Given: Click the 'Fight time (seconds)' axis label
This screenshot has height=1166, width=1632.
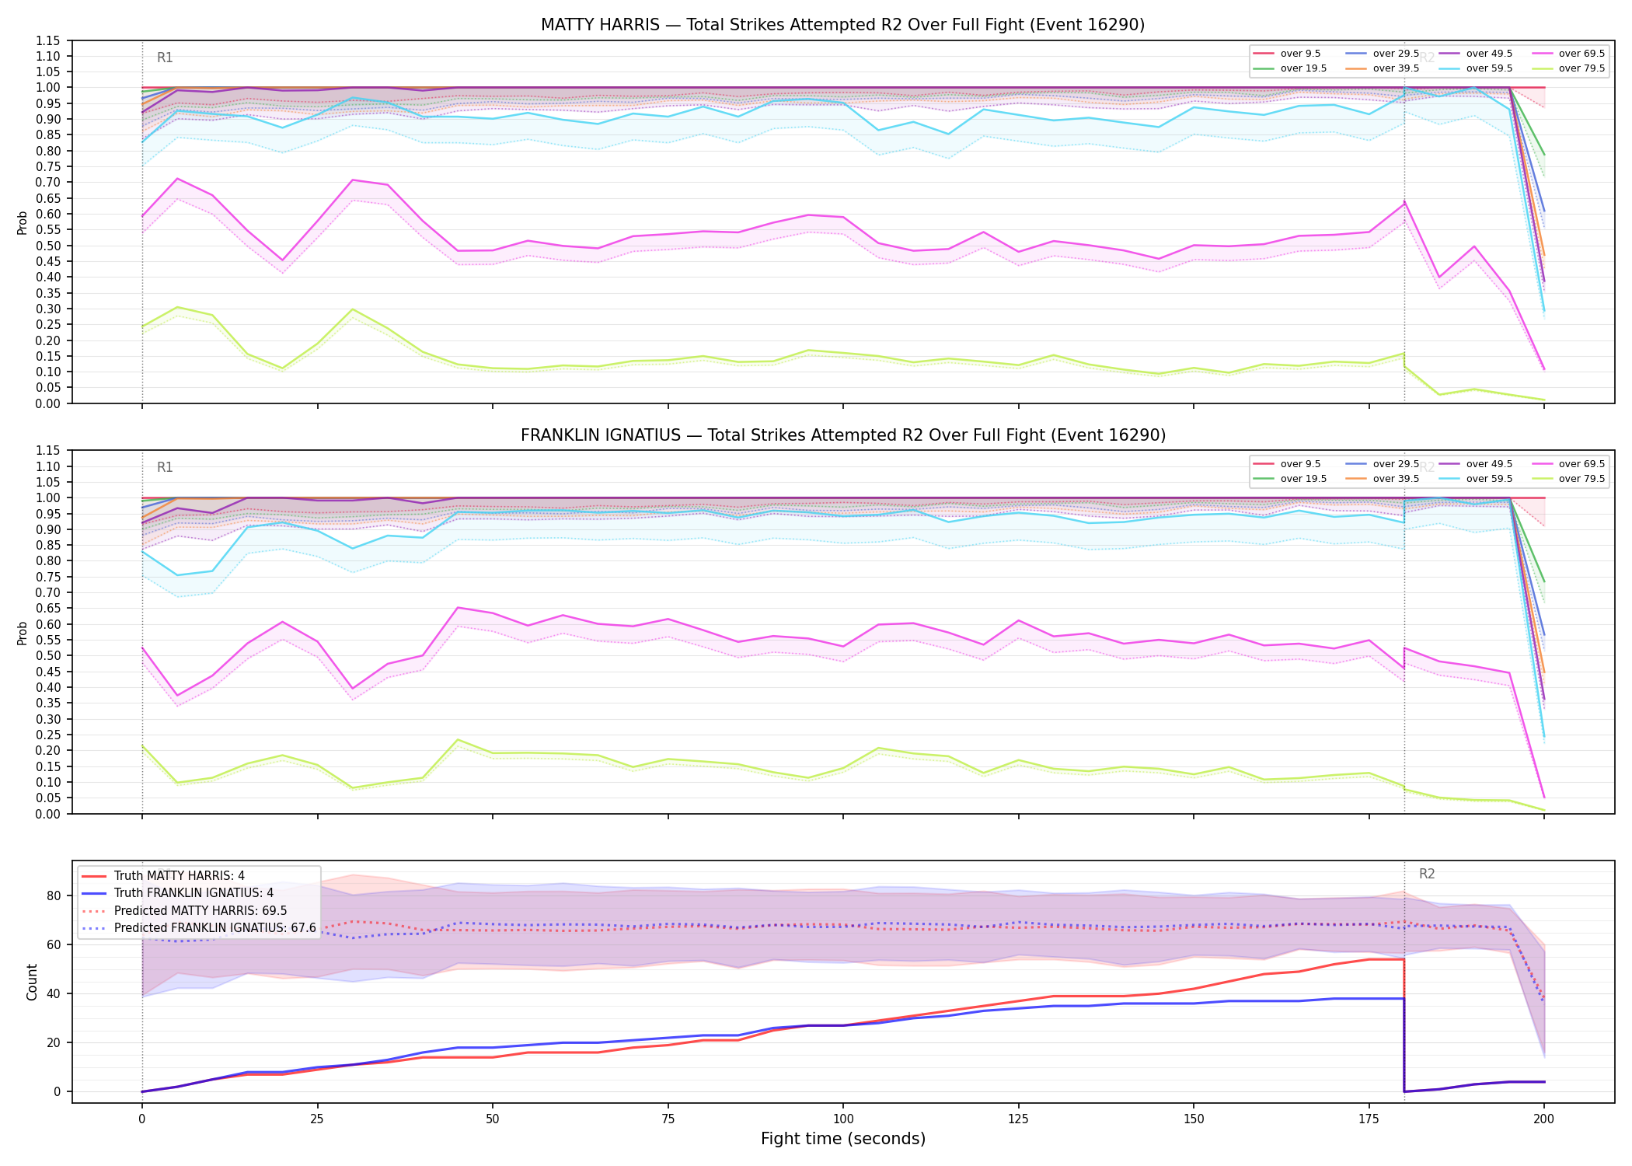Looking at the screenshot, I should 843,1139.
